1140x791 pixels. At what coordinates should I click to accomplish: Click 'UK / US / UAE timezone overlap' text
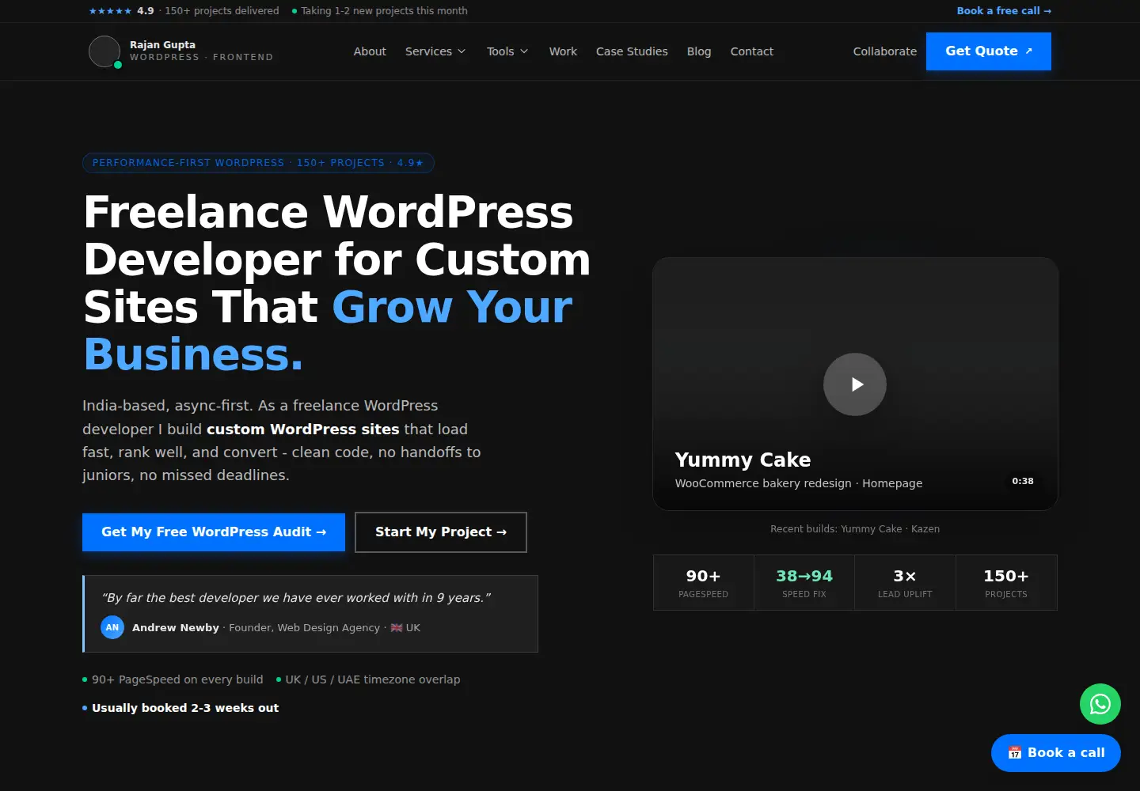(x=373, y=679)
